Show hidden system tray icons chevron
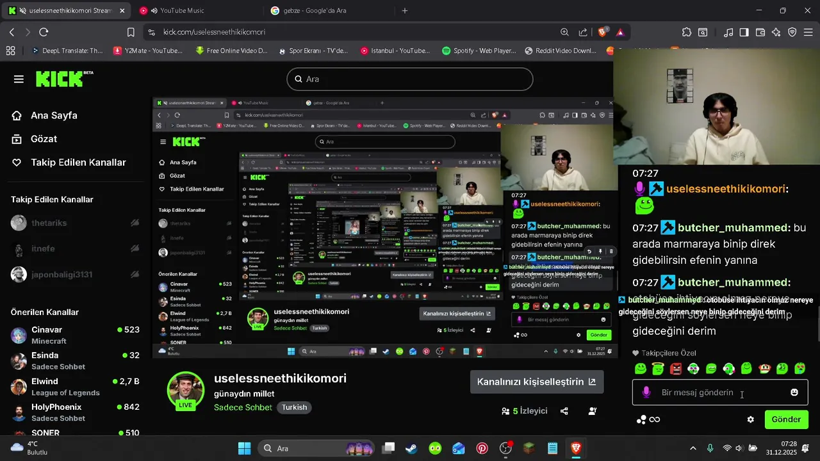The width and height of the screenshot is (820, 461). point(693,448)
